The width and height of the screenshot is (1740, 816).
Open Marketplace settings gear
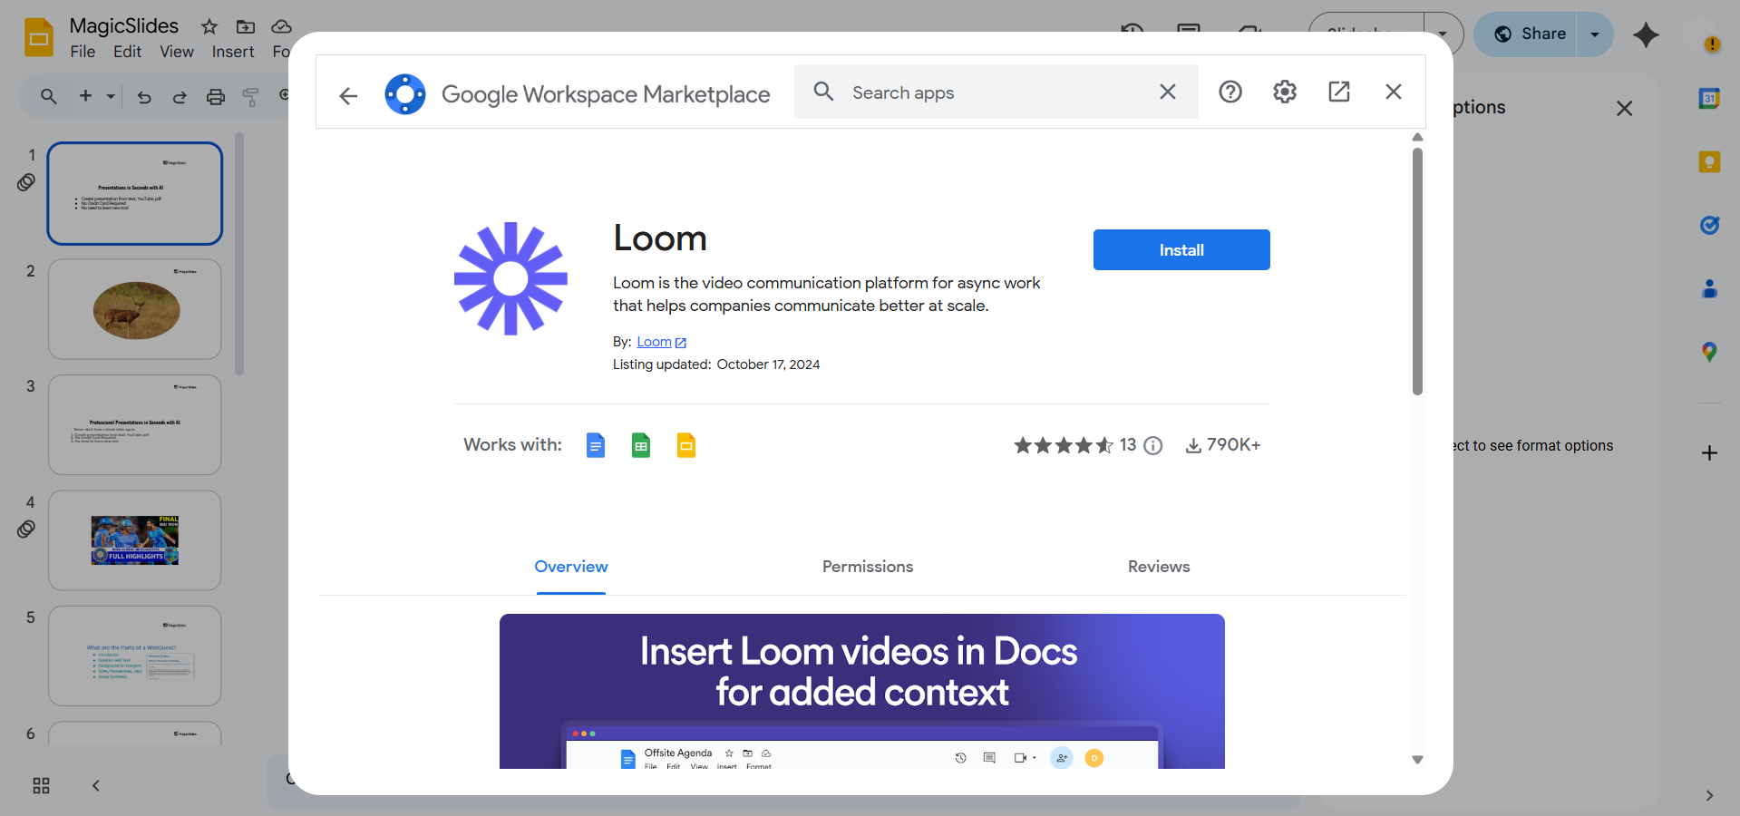tap(1284, 92)
